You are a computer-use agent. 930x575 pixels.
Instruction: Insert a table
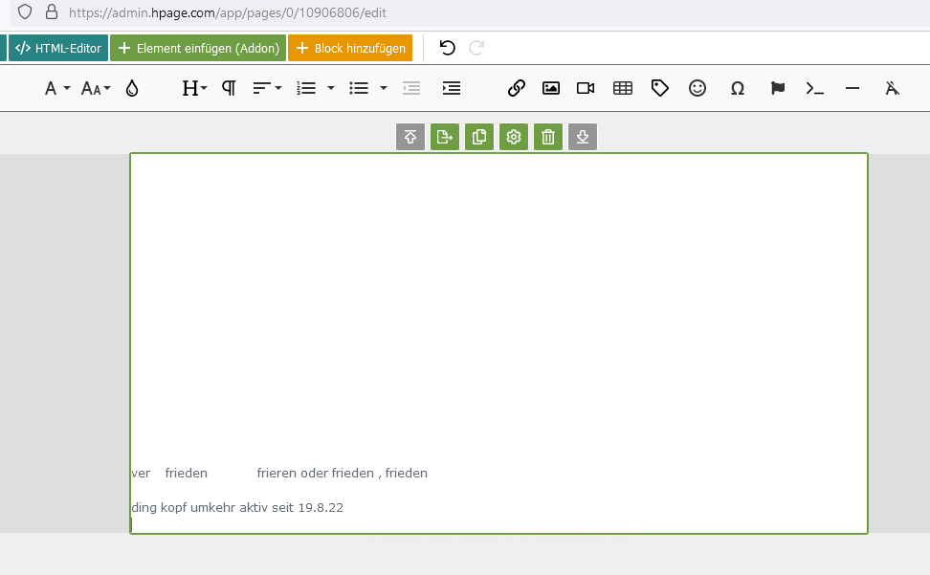(x=623, y=88)
